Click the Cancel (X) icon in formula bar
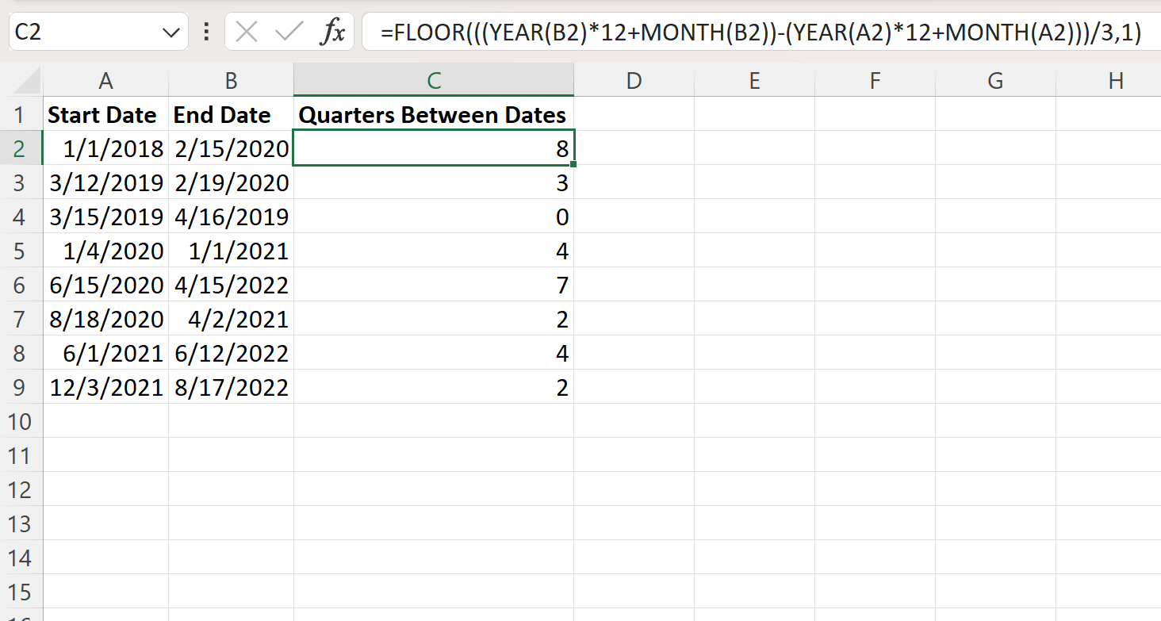This screenshot has width=1161, height=621. (247, 33)
